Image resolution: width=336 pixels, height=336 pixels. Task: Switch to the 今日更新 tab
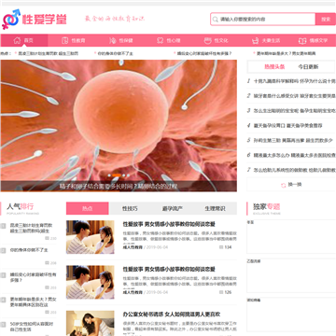tap(308, 67)
